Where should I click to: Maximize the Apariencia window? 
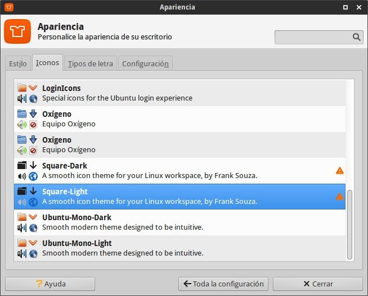(x=345, y=7)
